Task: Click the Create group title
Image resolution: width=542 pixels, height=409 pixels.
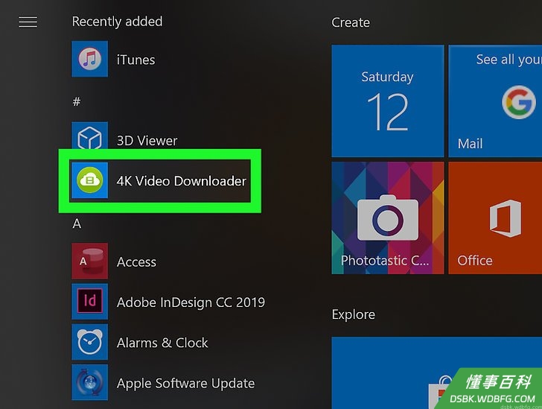Action: click(x=351, y=22)
